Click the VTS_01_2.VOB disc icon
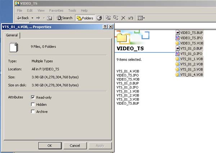216x153 pixels. pyautogui.click(x=177, y=64)
